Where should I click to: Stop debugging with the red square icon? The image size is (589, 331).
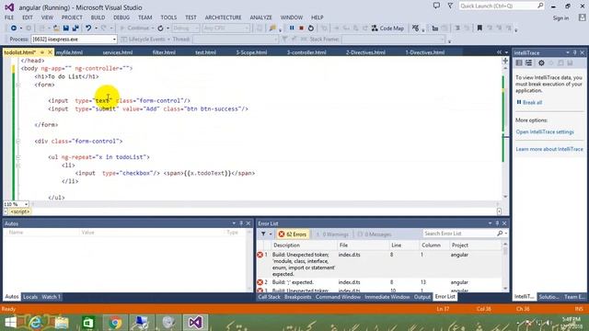[301, 29]
